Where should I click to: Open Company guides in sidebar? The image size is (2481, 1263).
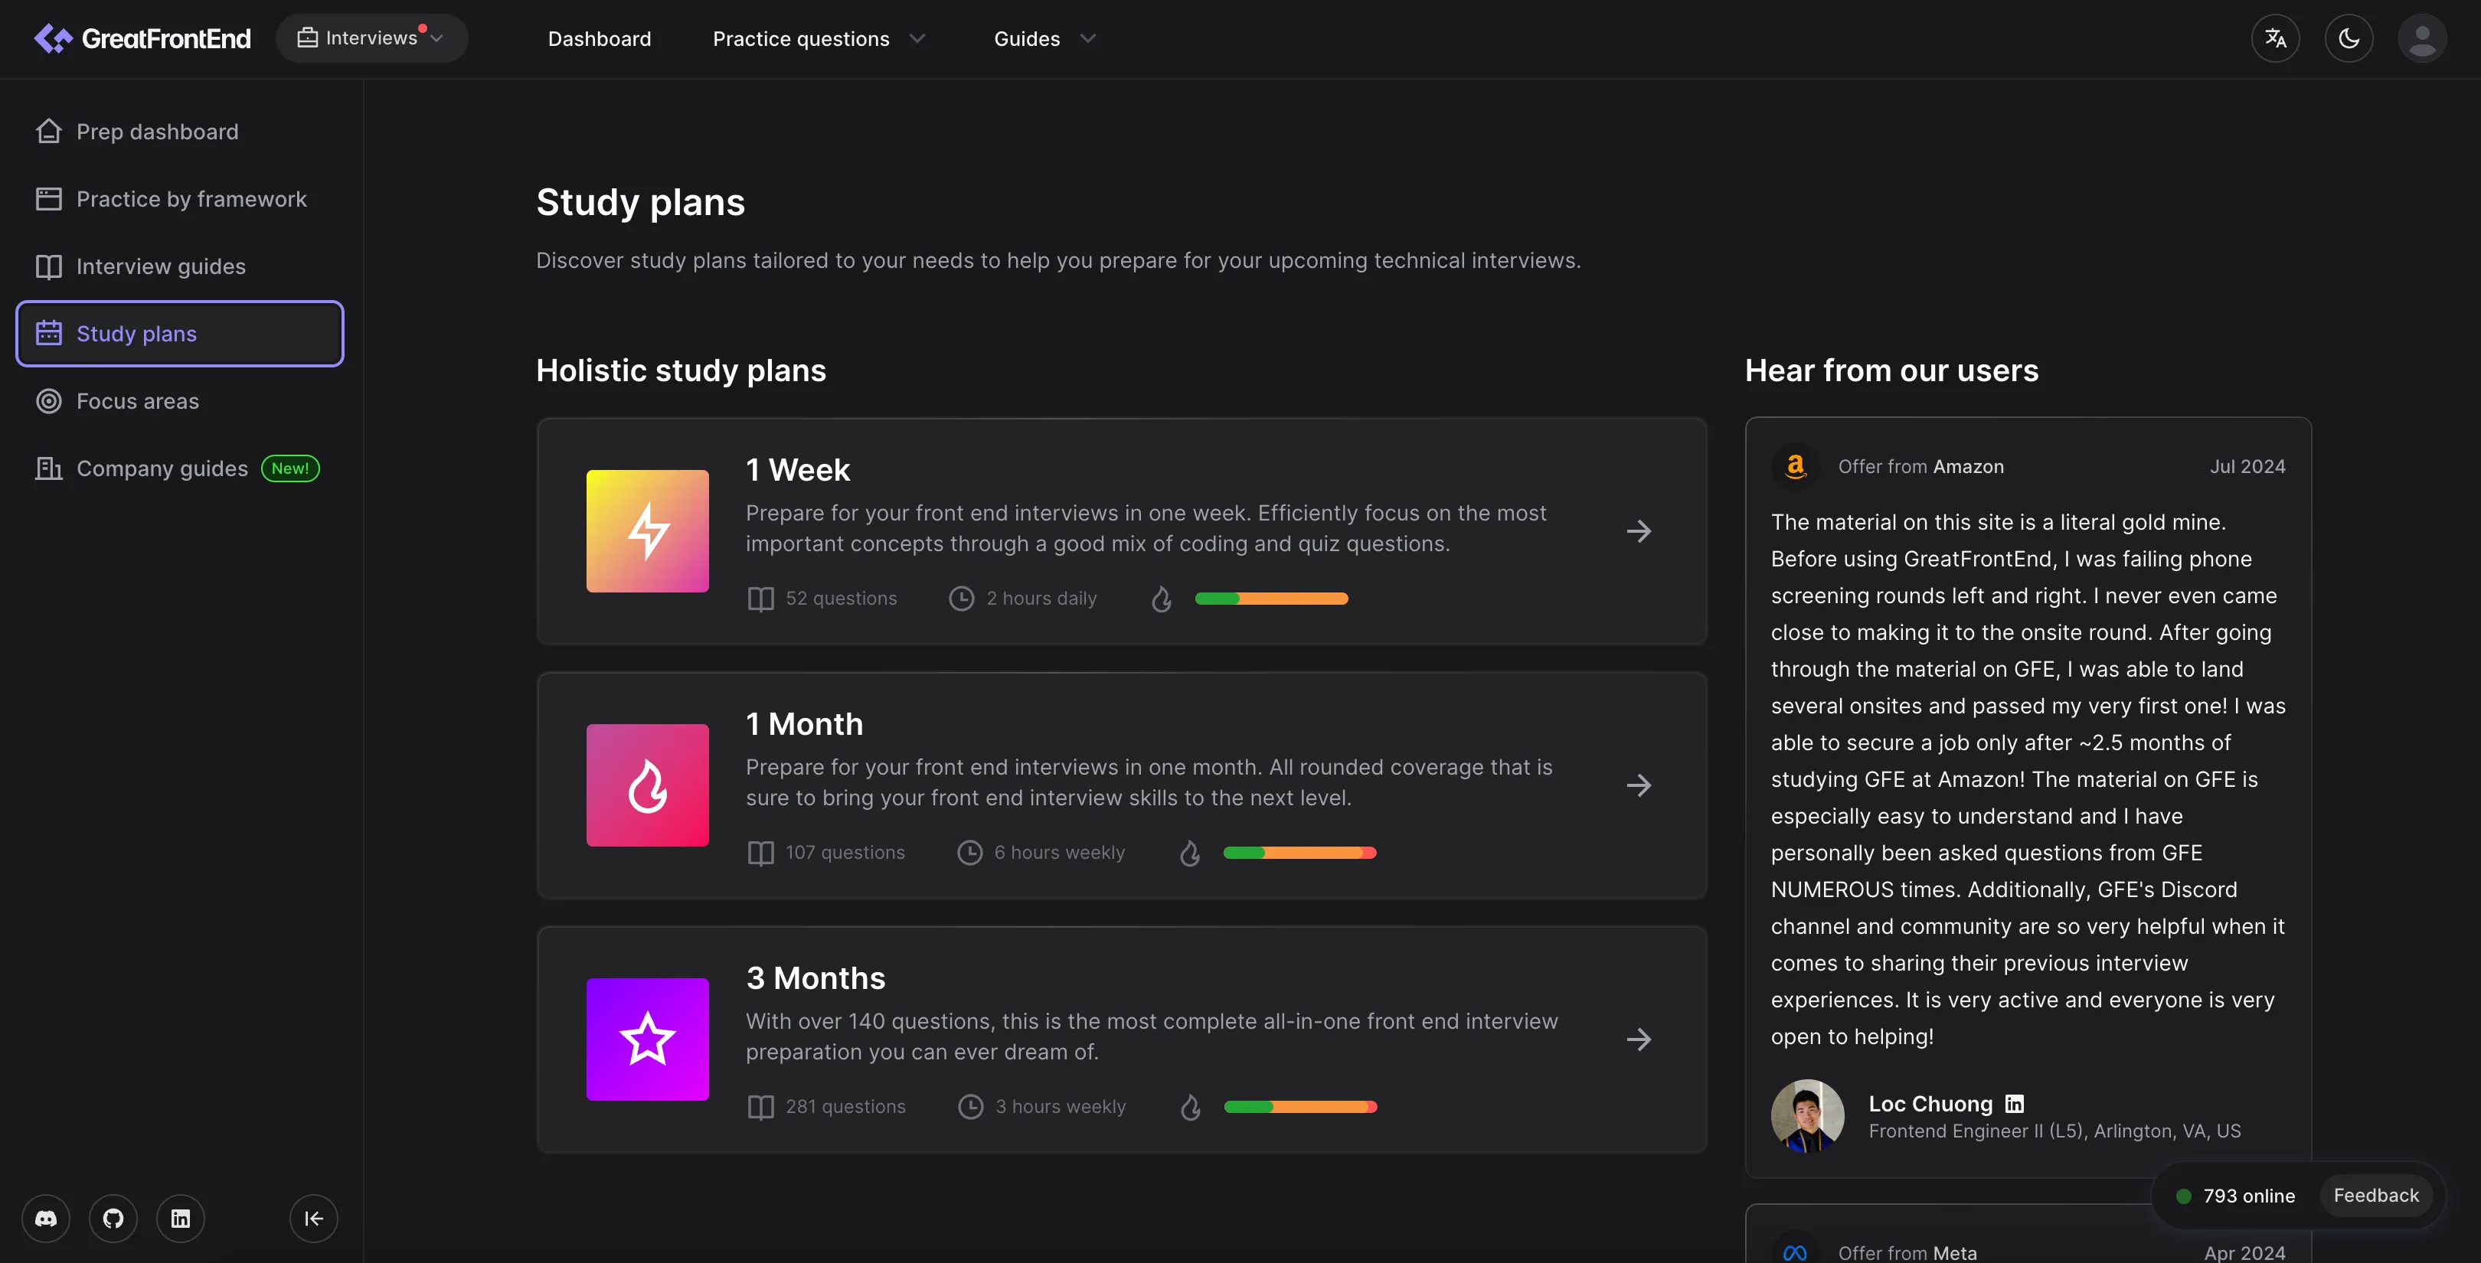point(180,468)
